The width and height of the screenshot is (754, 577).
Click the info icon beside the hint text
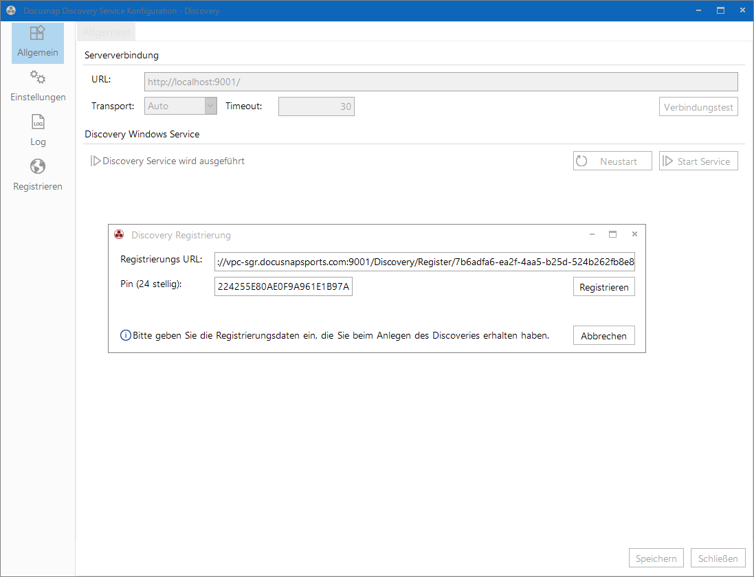click(125, 335)
